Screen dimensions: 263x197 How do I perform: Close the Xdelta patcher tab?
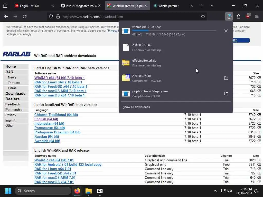[x=192, y=6]
